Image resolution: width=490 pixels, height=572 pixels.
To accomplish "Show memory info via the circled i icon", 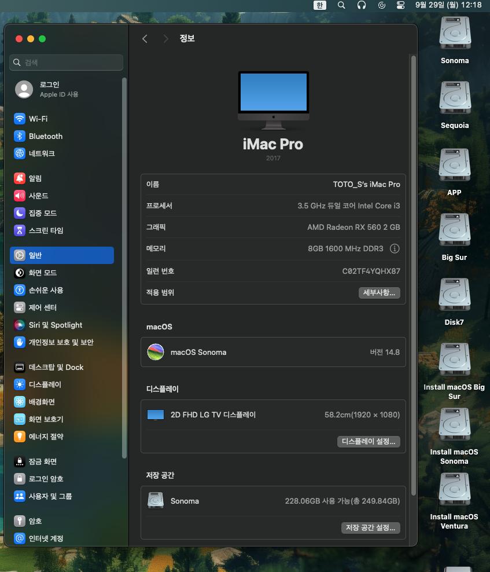I will pyautogui.click(x=395, y=248).
